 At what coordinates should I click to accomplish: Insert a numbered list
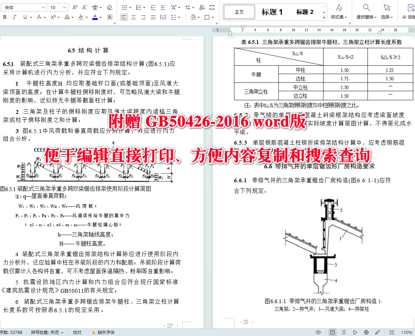coord(139,7)
